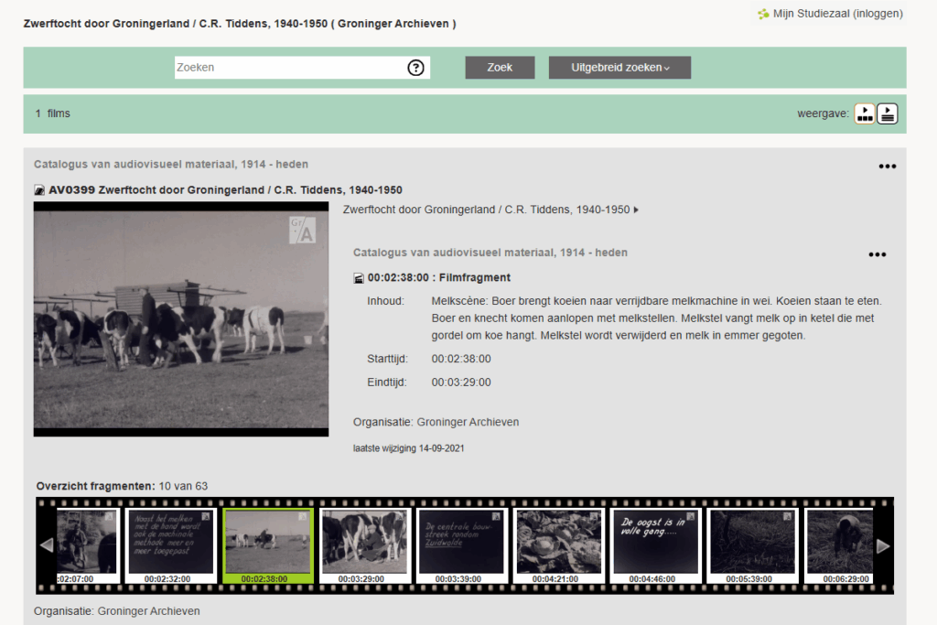This screenshot has height=625, width=937.
Task: Switch to list view (weergave)
Action: (x=888, y=113)
